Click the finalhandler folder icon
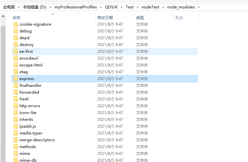This screenshot has height=162, width=248. point(16,85)
